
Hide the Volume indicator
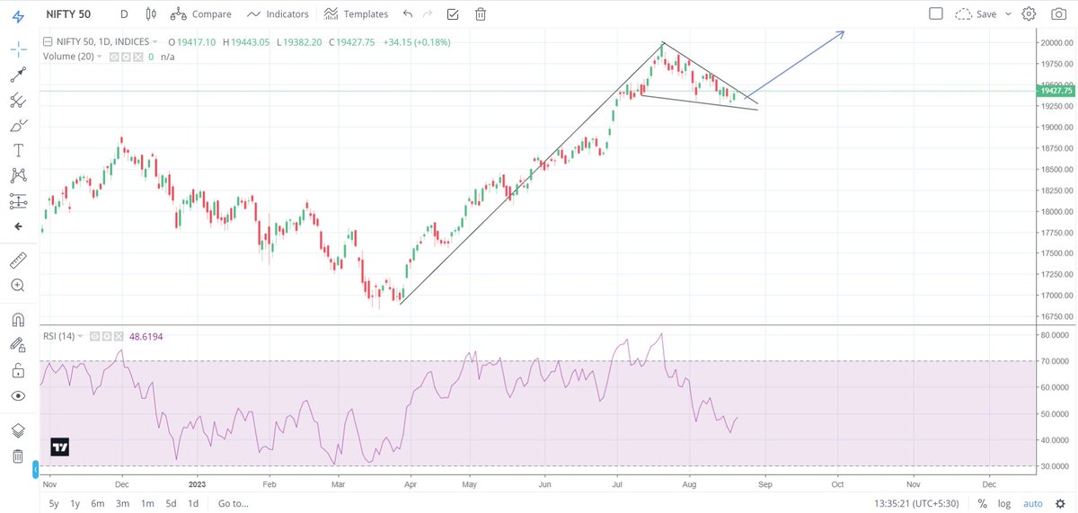click(114, 56)
